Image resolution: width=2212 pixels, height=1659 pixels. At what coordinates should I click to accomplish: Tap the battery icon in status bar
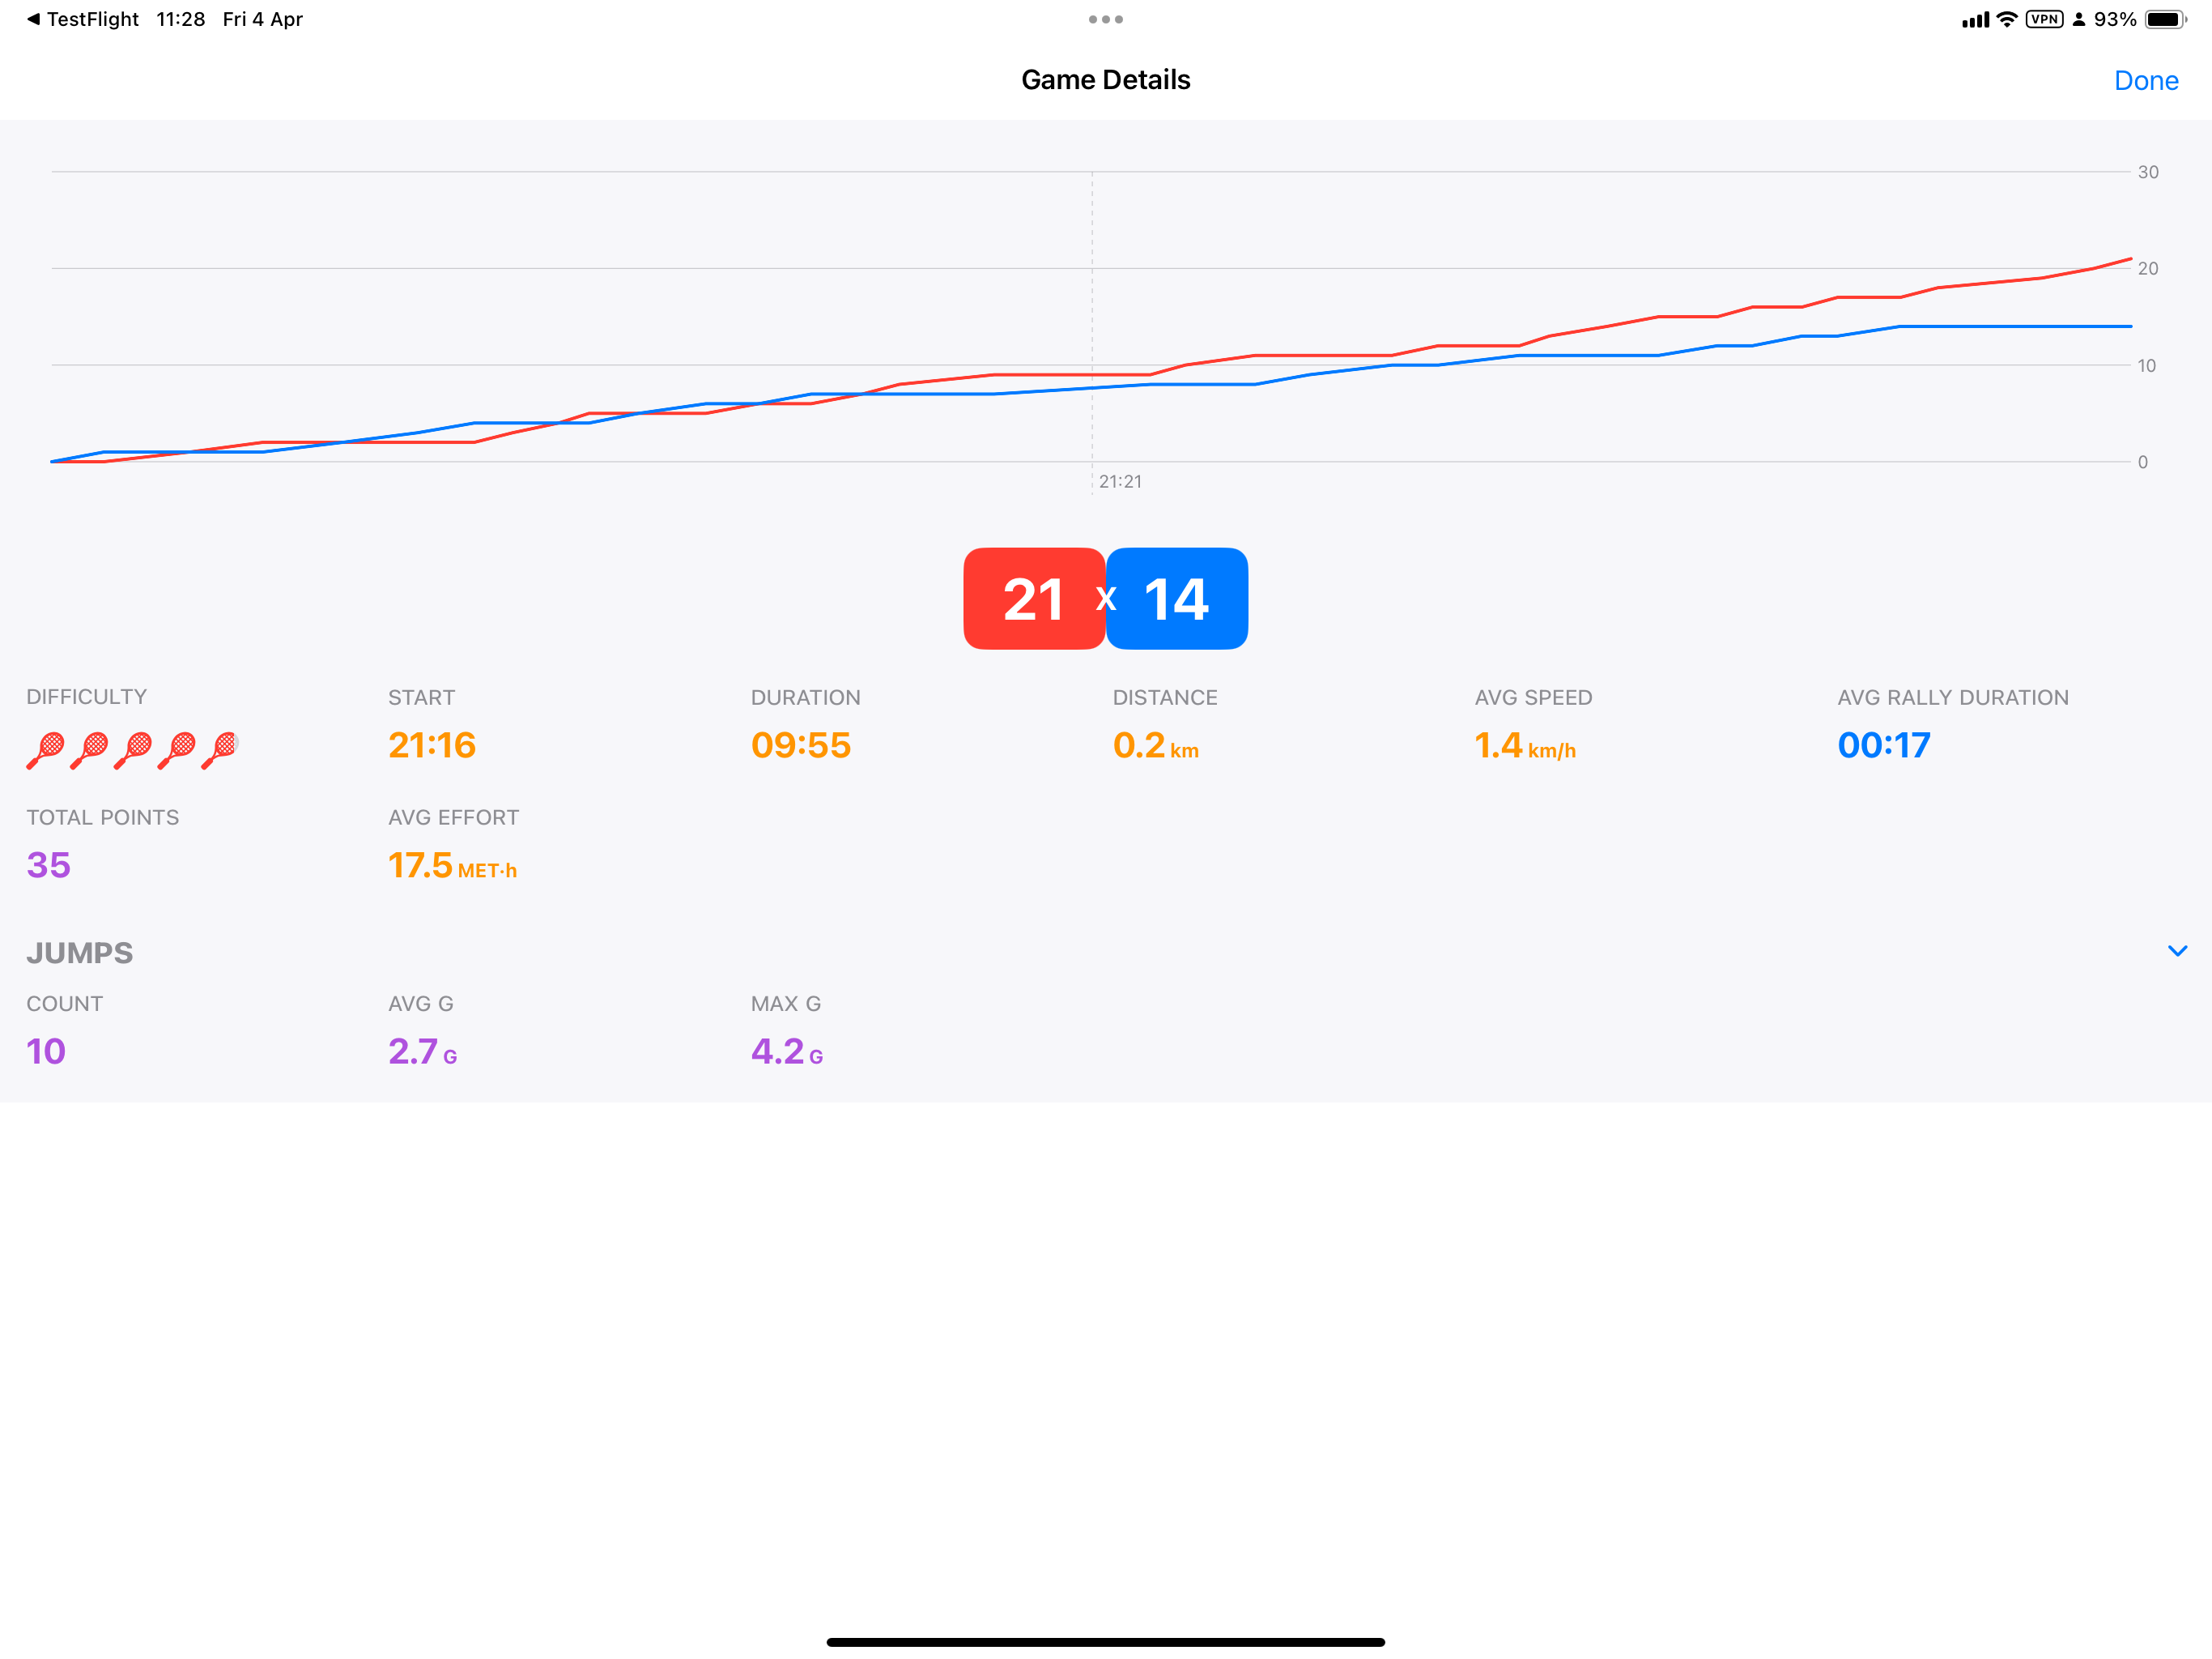[2164, 19]
